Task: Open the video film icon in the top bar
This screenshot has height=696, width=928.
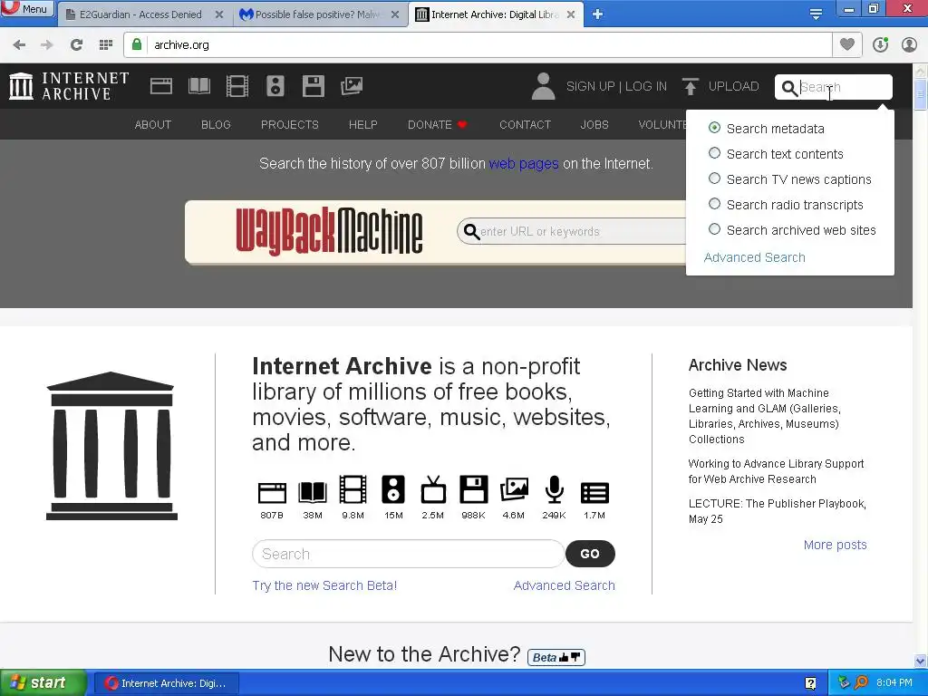Action: point(237,86)
